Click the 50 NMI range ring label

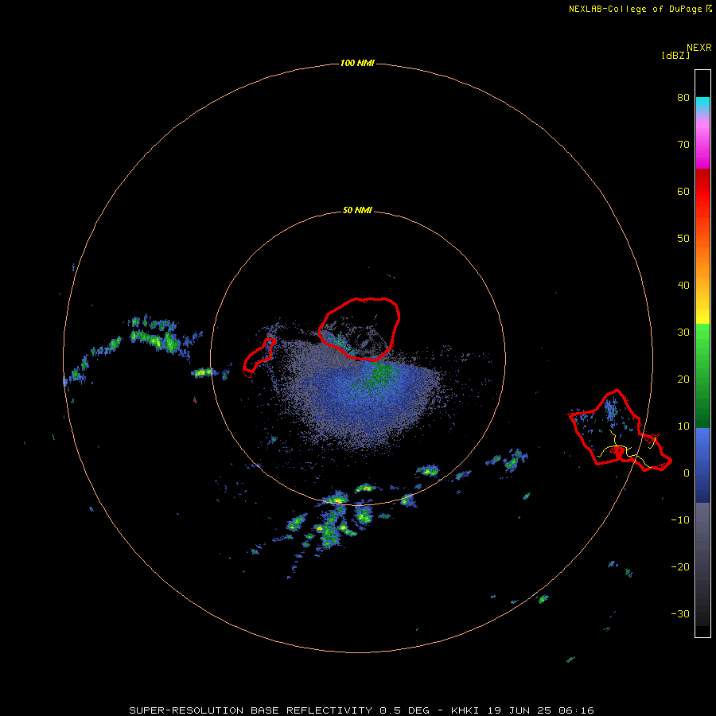pos(357,211)
